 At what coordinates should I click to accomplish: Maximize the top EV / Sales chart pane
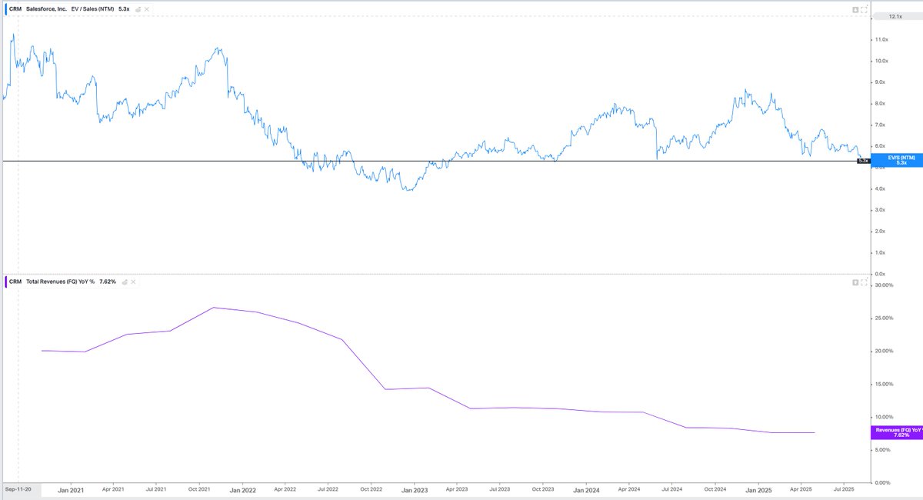point(864,10)
